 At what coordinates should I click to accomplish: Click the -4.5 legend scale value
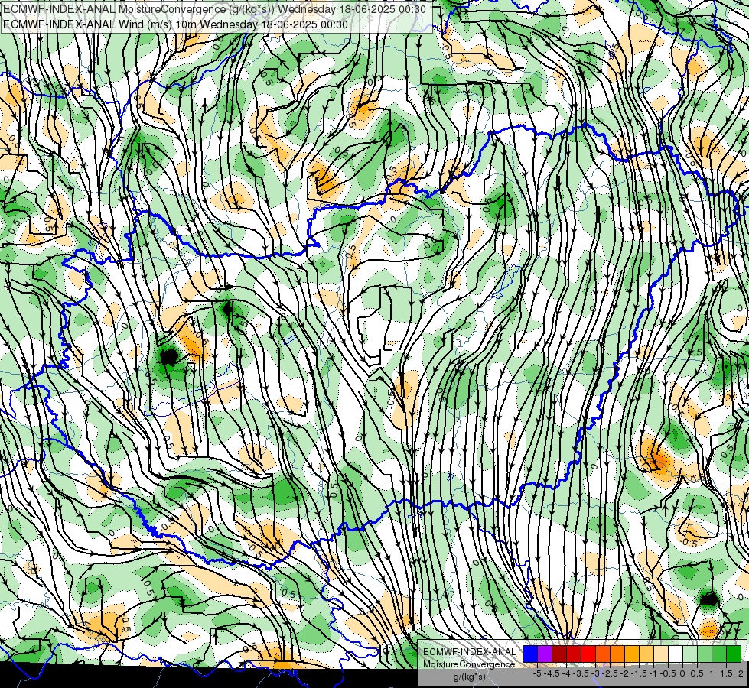pyautogui.click(x=552, y=673)
